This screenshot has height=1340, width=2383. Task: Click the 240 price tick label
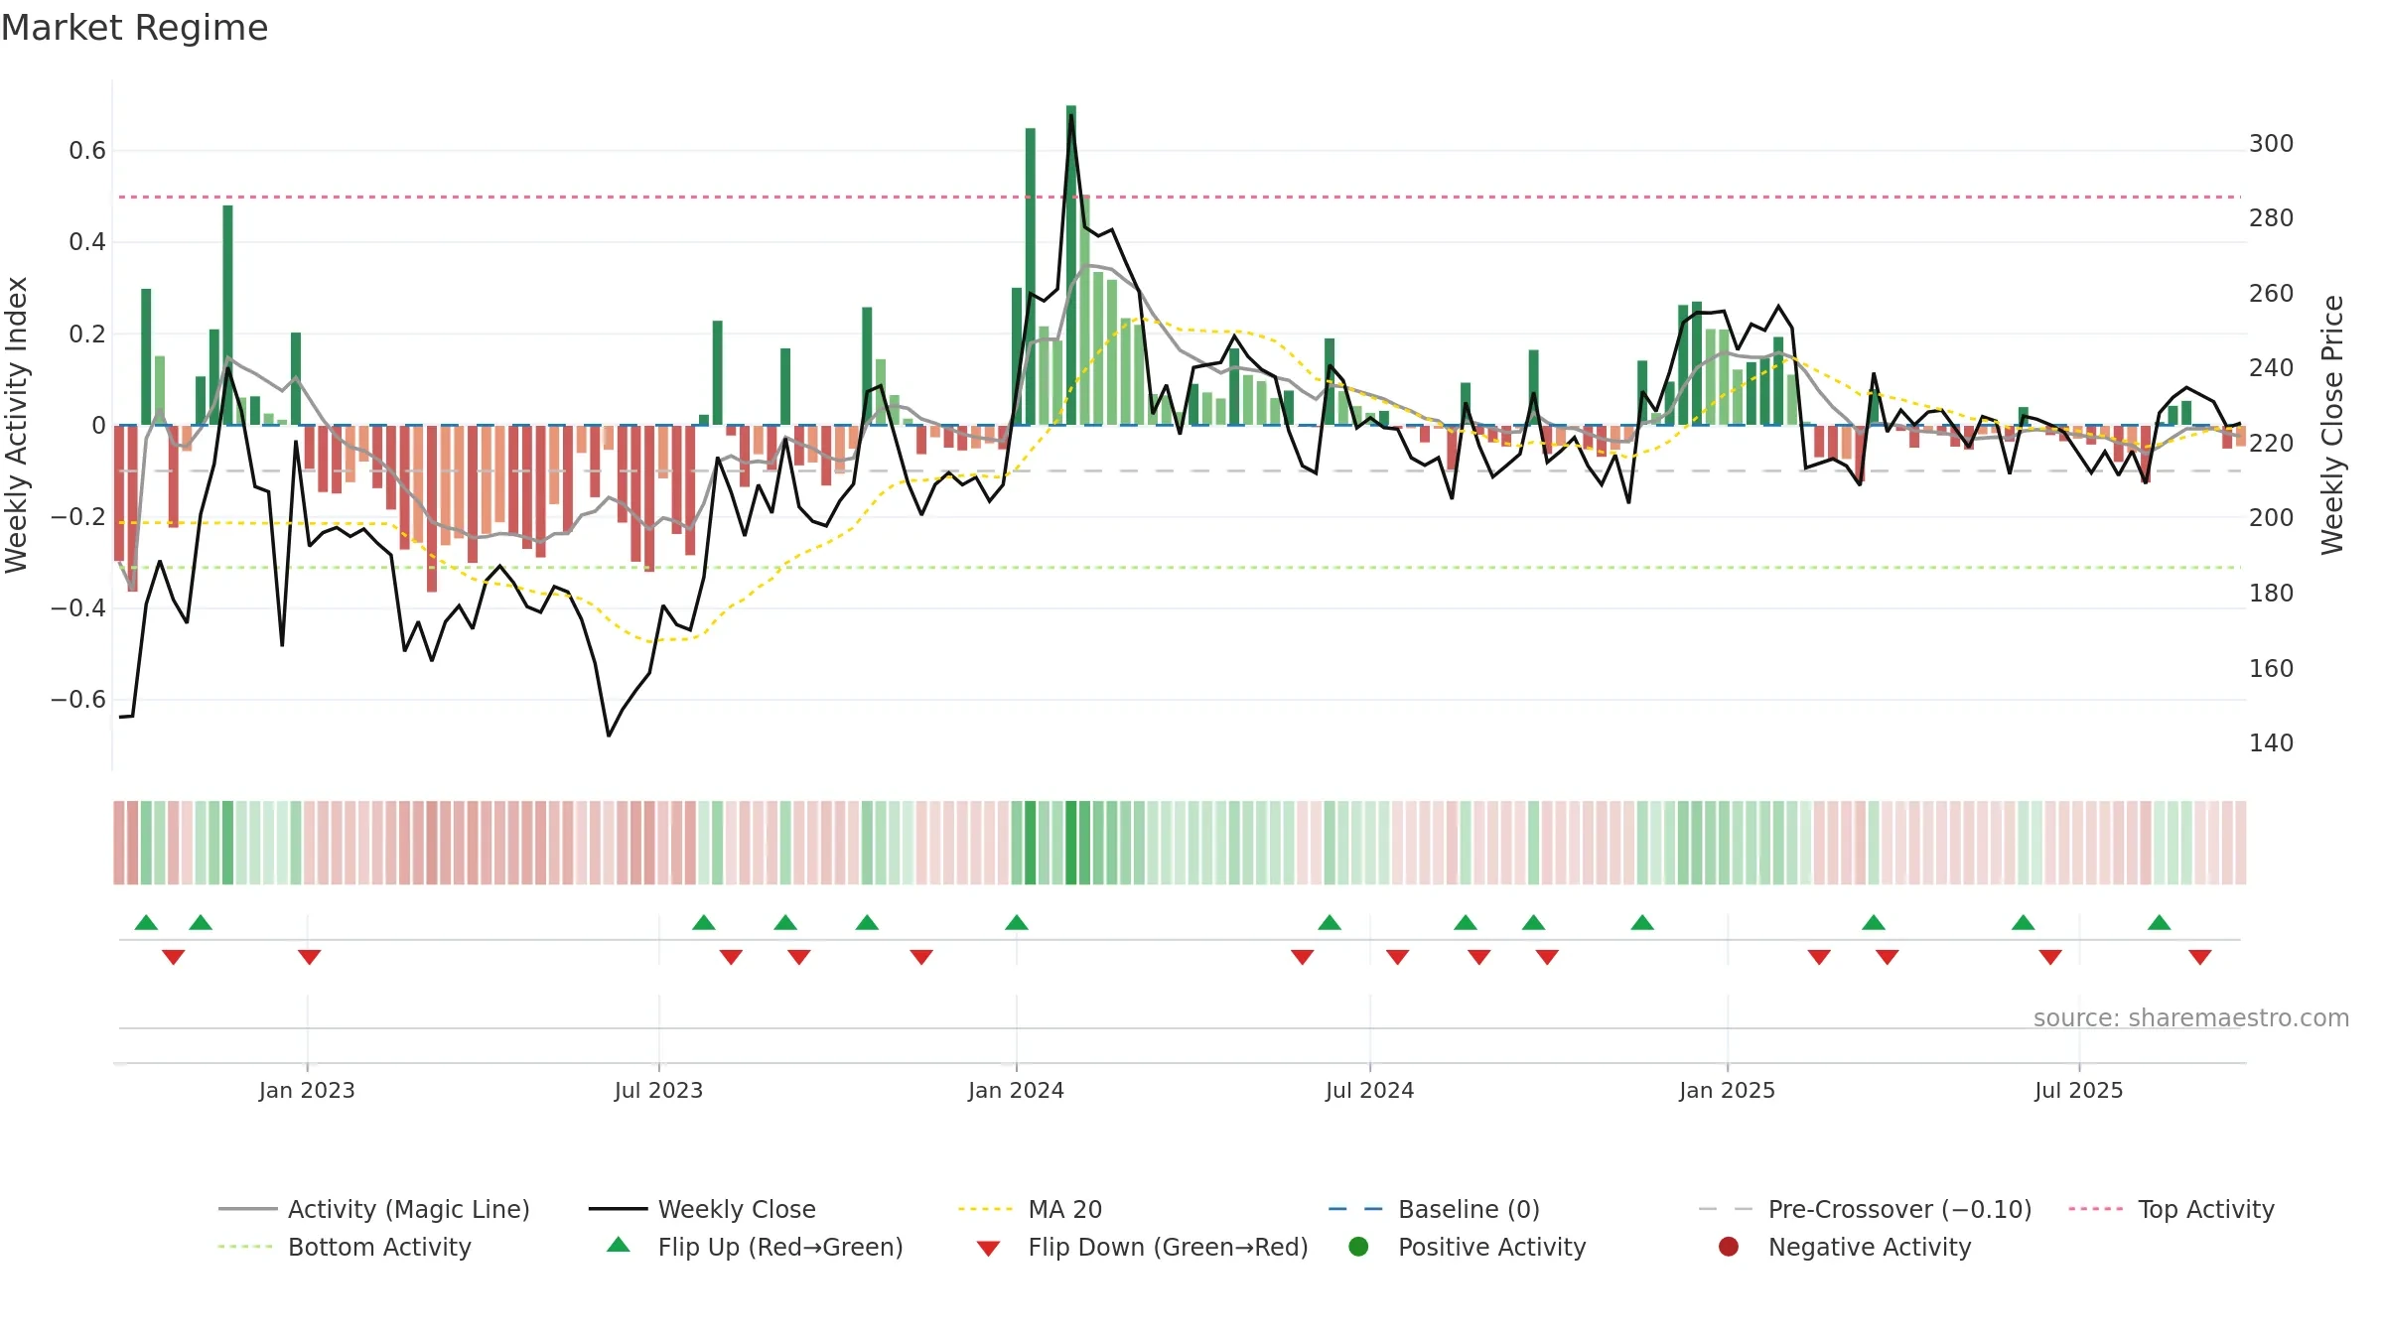2271,368
